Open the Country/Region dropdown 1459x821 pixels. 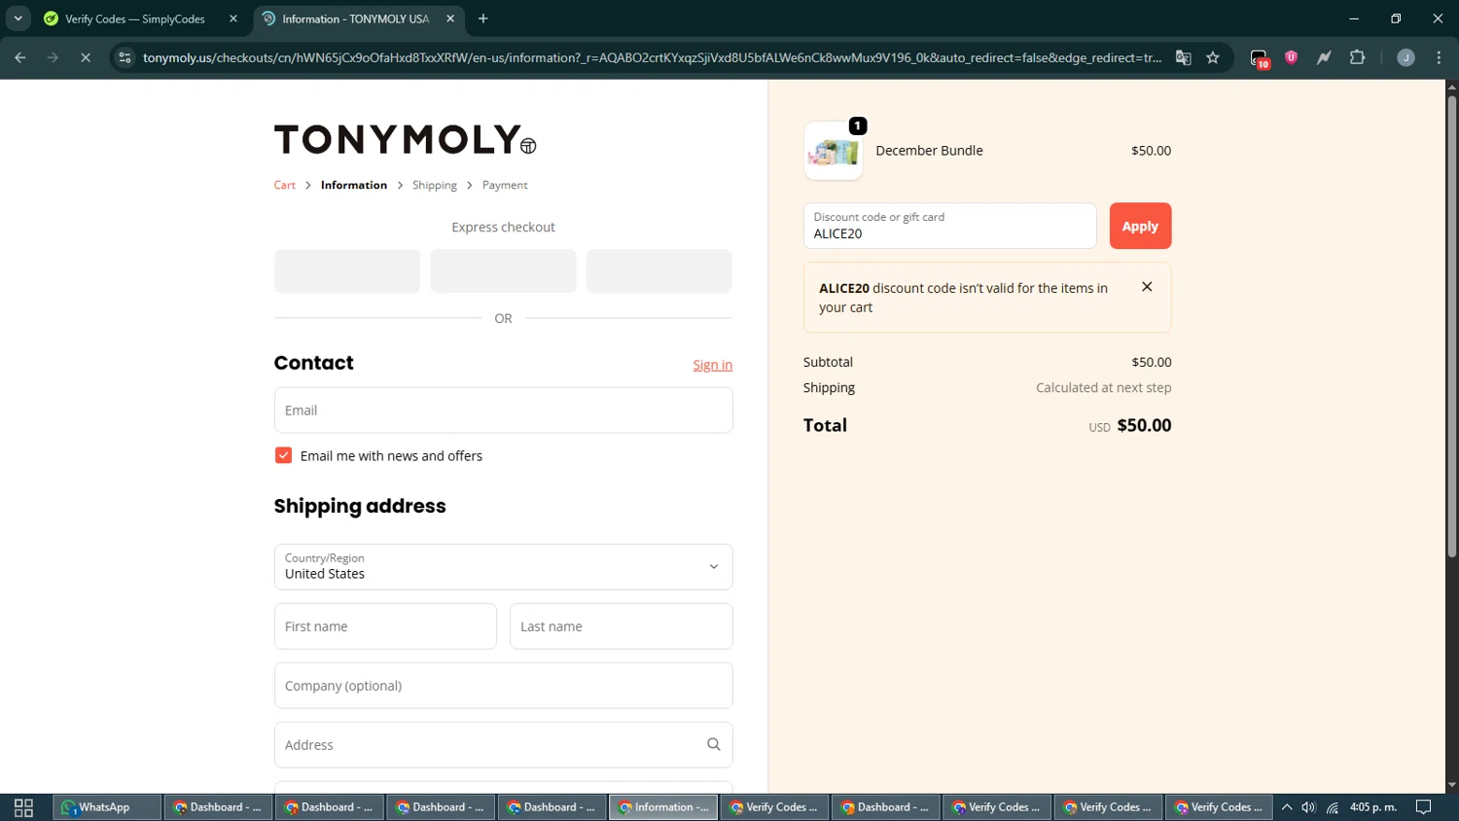pyautogui.click(x=503, y=567)
